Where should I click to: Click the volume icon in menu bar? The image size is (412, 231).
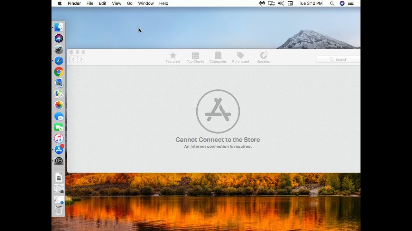click(281, 3)
